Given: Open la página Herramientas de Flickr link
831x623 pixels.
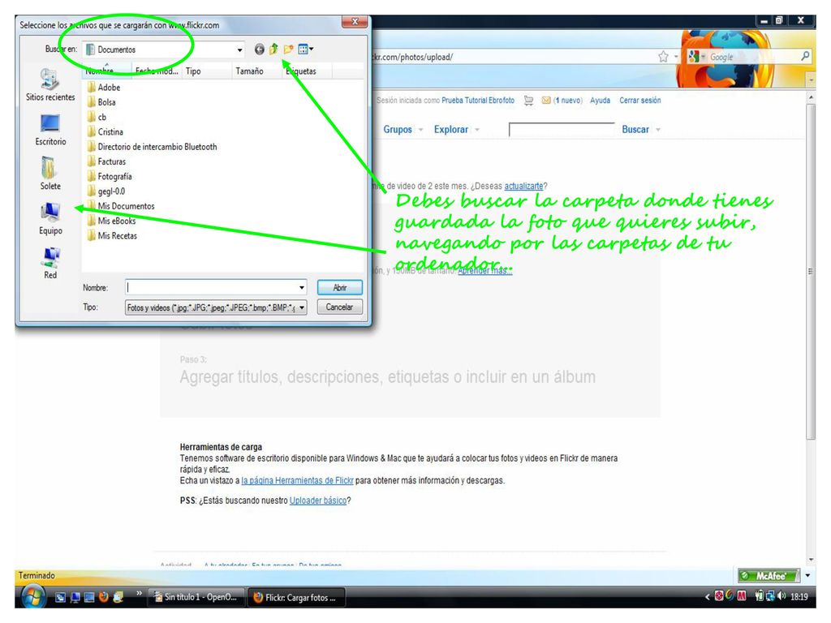Looking at the screenshot, I should [x=297, y=480].
